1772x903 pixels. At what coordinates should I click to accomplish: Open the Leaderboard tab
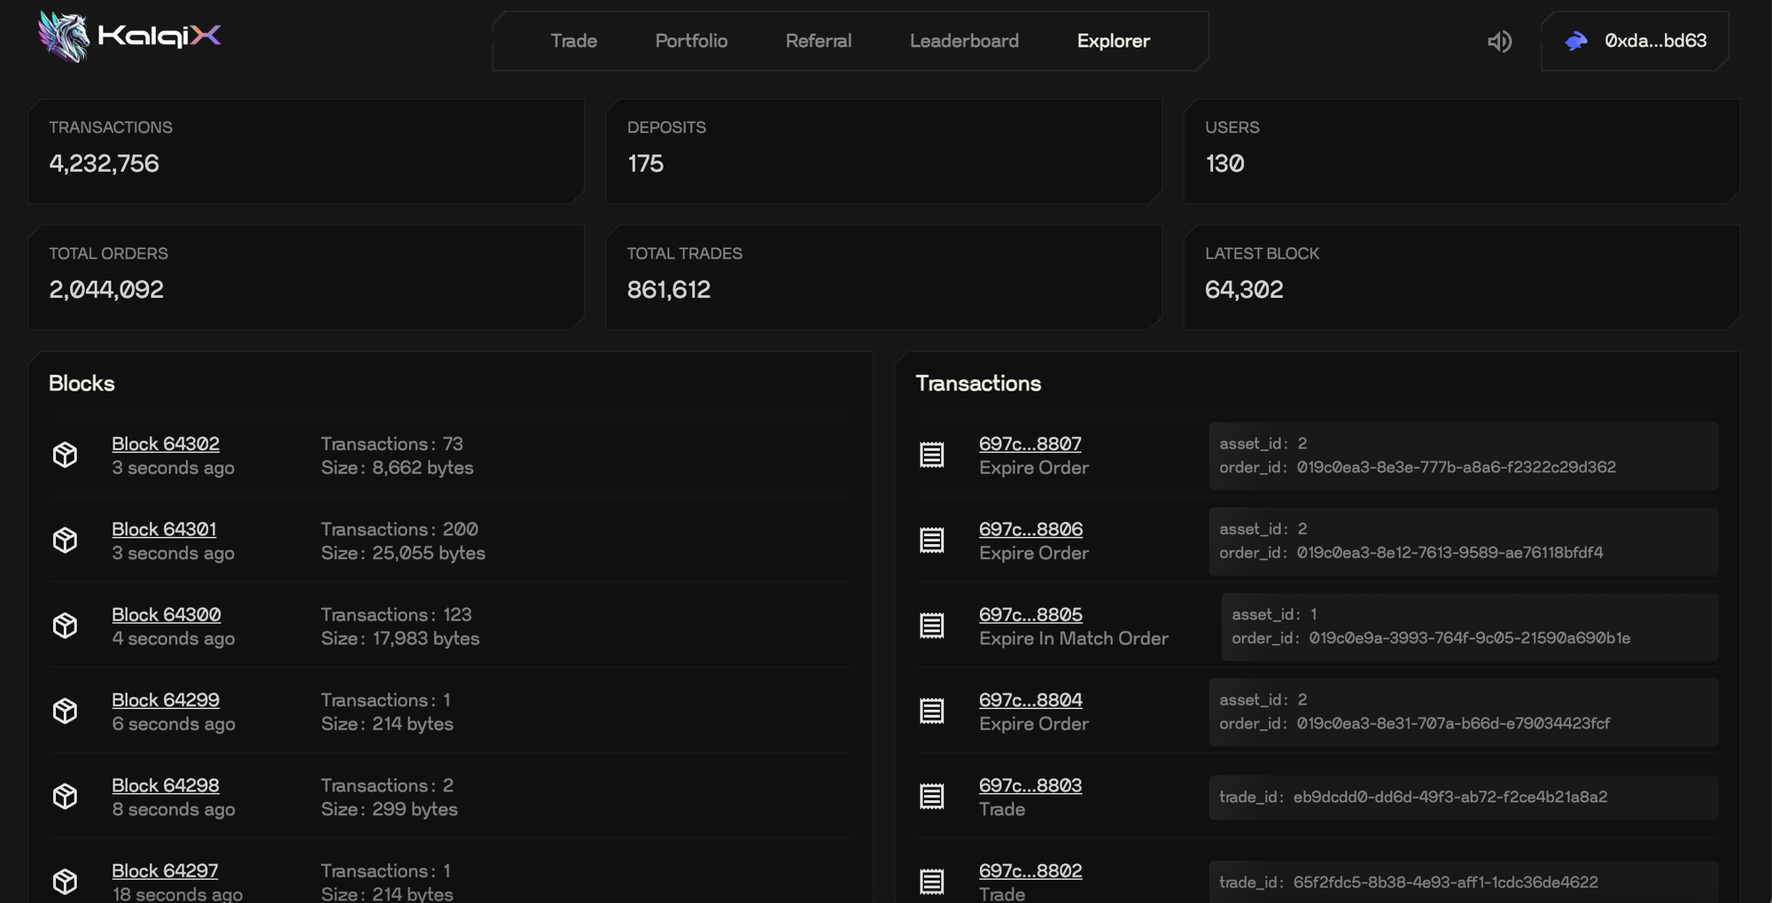[x=964, y=42]
